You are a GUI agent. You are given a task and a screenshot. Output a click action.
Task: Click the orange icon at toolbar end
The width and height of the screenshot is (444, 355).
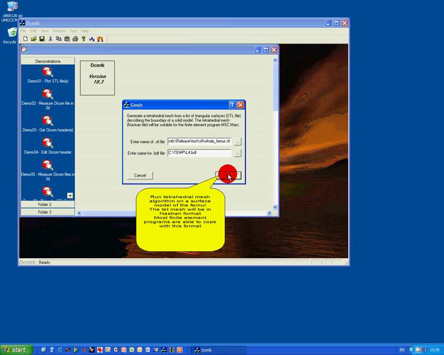pyautogui.click(x=100, y=39)
